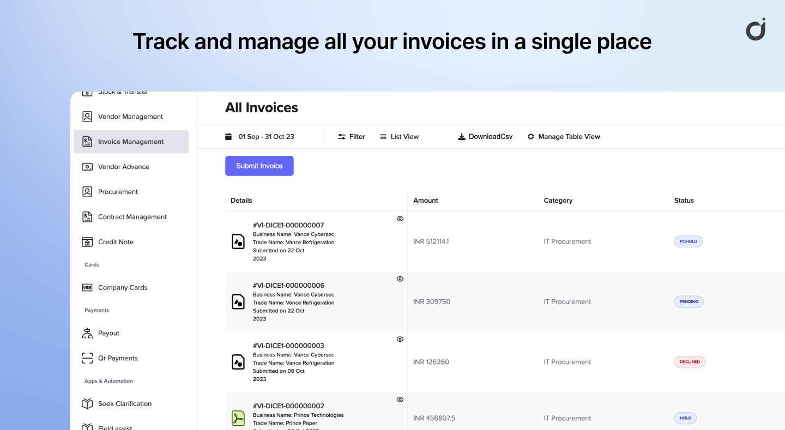Click invoice number #VI-DICE1-000000006
The width and height of the screenshot is (785, 430).
click(288, 286)
